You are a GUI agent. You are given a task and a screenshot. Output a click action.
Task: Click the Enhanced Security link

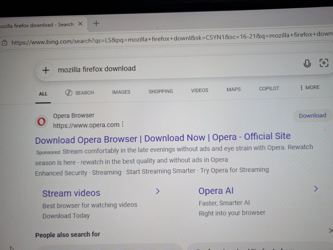(61, 173)
